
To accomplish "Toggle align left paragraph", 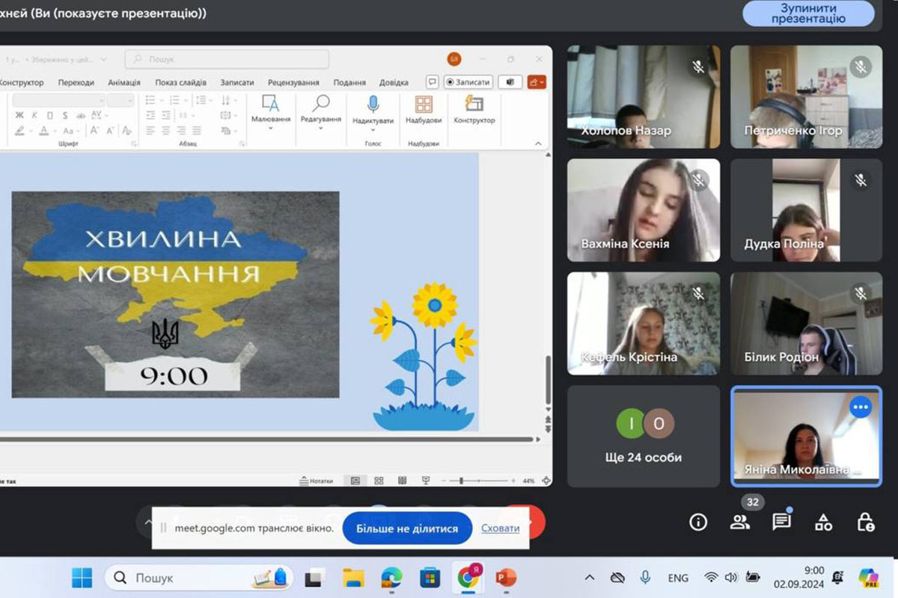I will (150, 130).
